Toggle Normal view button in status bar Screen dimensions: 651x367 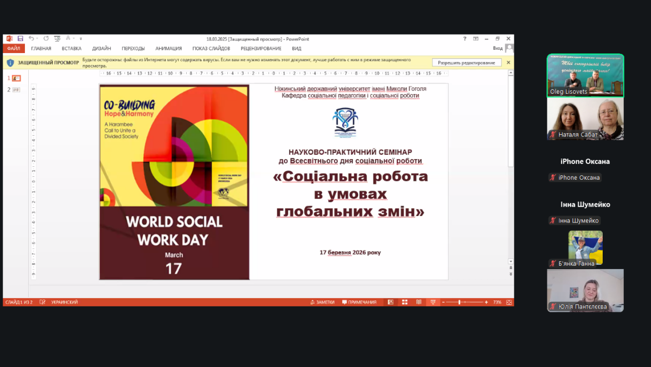click(390, 302)
